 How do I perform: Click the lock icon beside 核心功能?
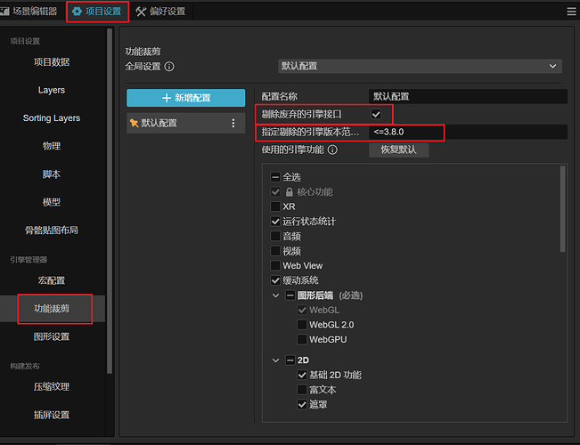click(290, 192)
